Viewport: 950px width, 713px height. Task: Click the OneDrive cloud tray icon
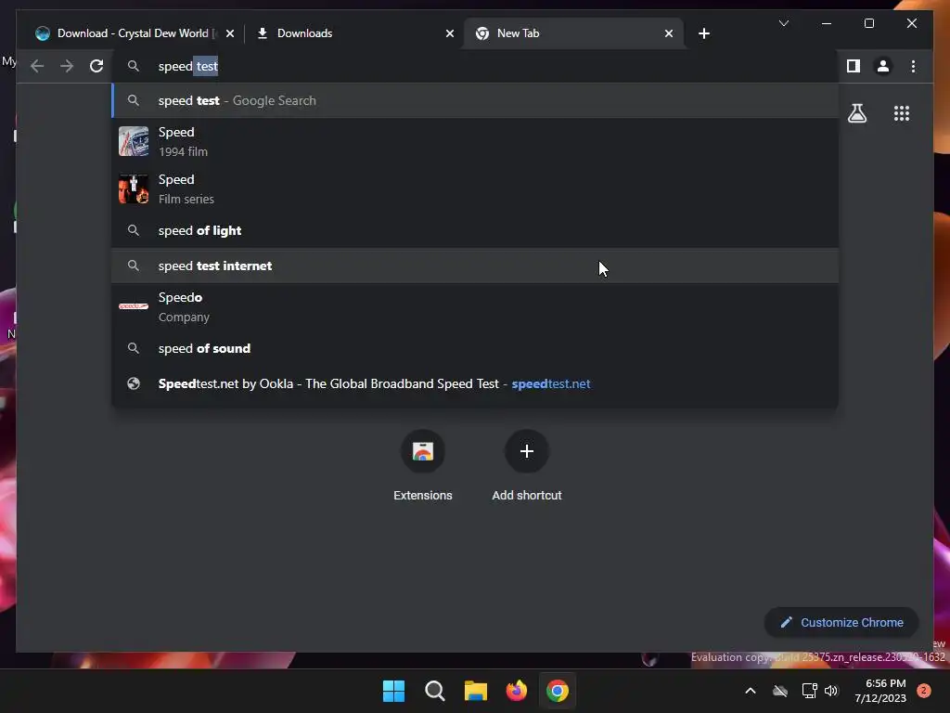pos(780,691)
